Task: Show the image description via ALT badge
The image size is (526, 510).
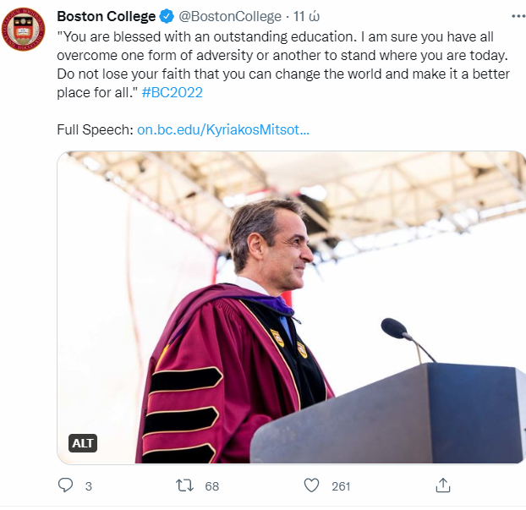Action: (83, 443)
